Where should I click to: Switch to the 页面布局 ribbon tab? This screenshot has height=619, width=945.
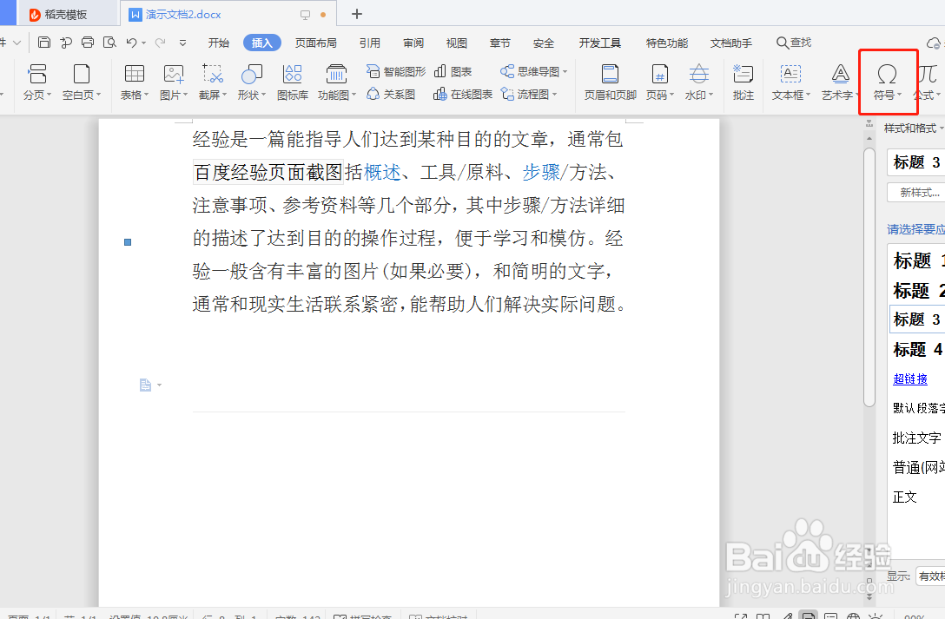click(x=315, y=42)
